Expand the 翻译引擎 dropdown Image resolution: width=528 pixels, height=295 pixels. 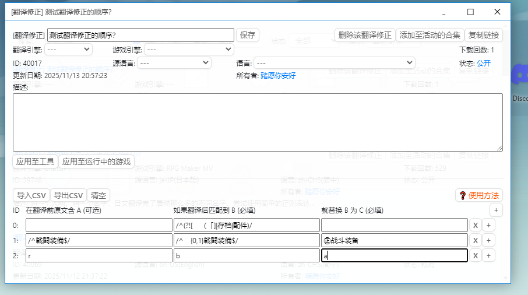pyautogui.click(x=68, y=50)
